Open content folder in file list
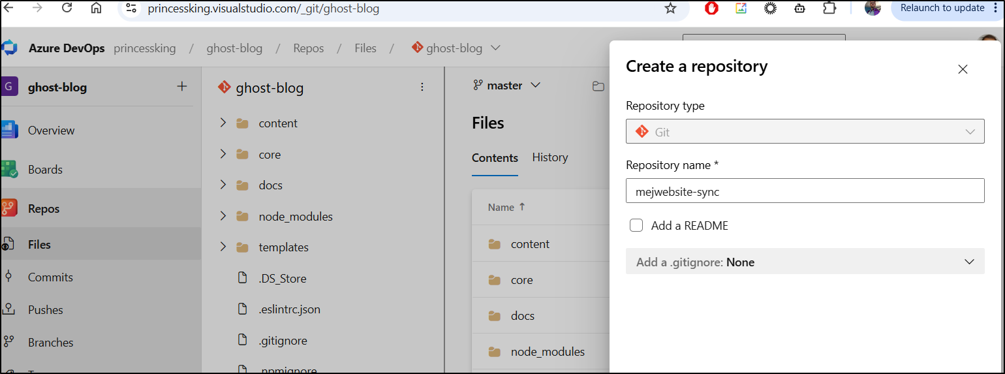The width and height of the screenshot is (1005, 374). pos(530,244)
